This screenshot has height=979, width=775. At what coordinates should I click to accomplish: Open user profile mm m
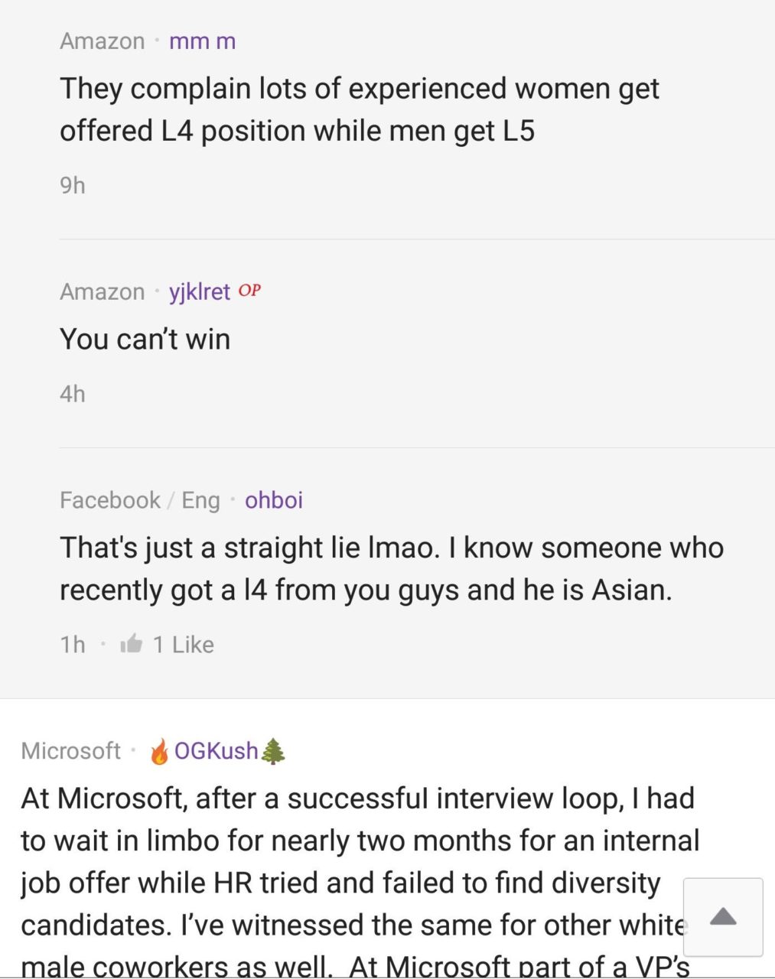click(202, 41)
